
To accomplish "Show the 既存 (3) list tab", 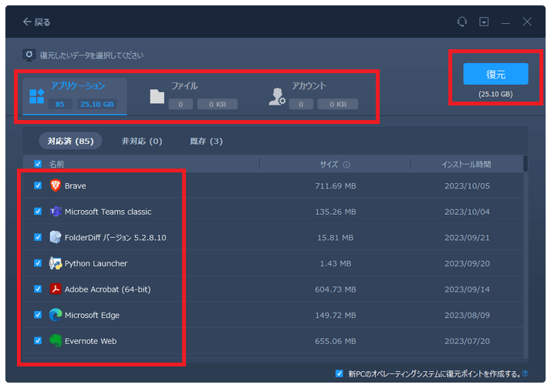I will pos(206,141).
